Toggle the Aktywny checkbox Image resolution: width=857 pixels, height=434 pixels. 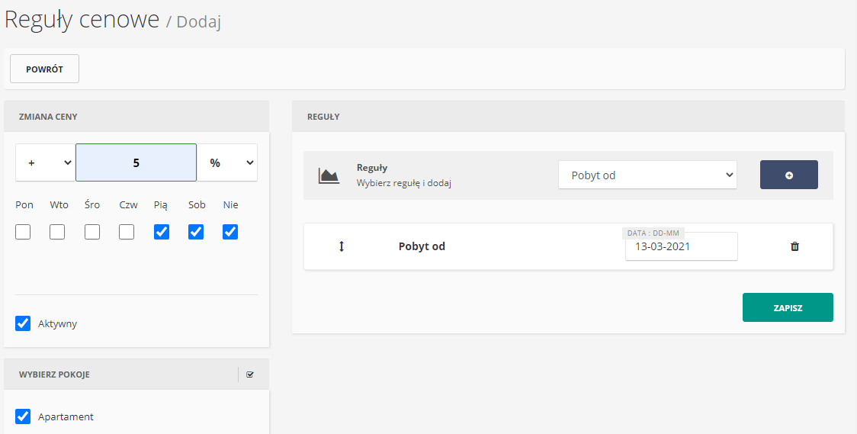[23, 323]
